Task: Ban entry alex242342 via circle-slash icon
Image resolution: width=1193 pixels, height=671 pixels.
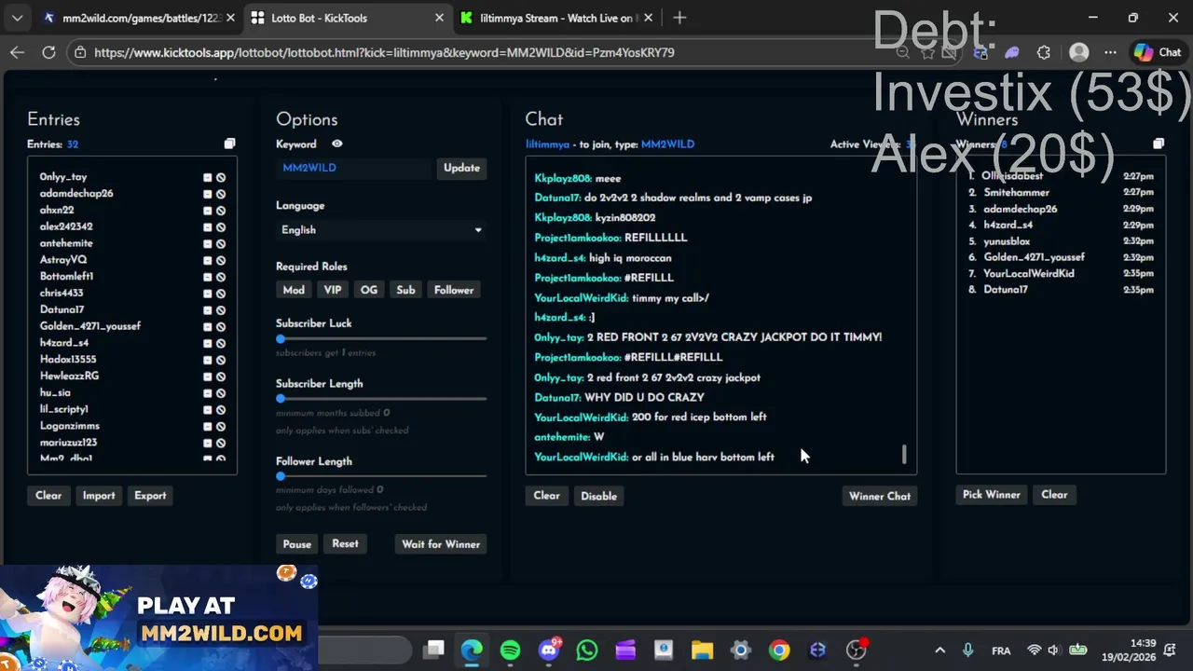Action: coord(221,226)
